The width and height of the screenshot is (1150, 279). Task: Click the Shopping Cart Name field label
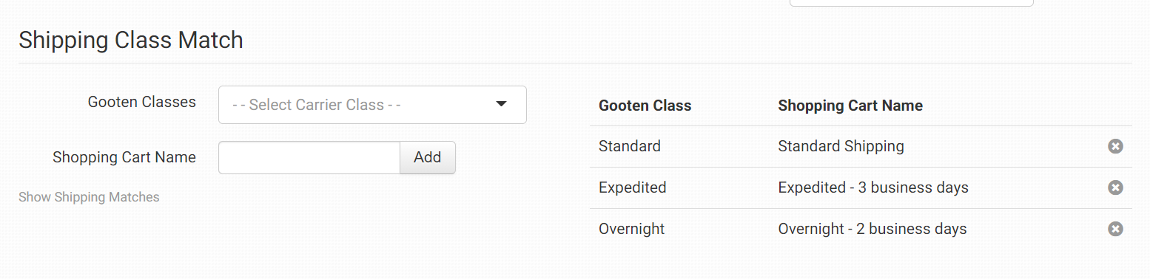pos(124,157)
